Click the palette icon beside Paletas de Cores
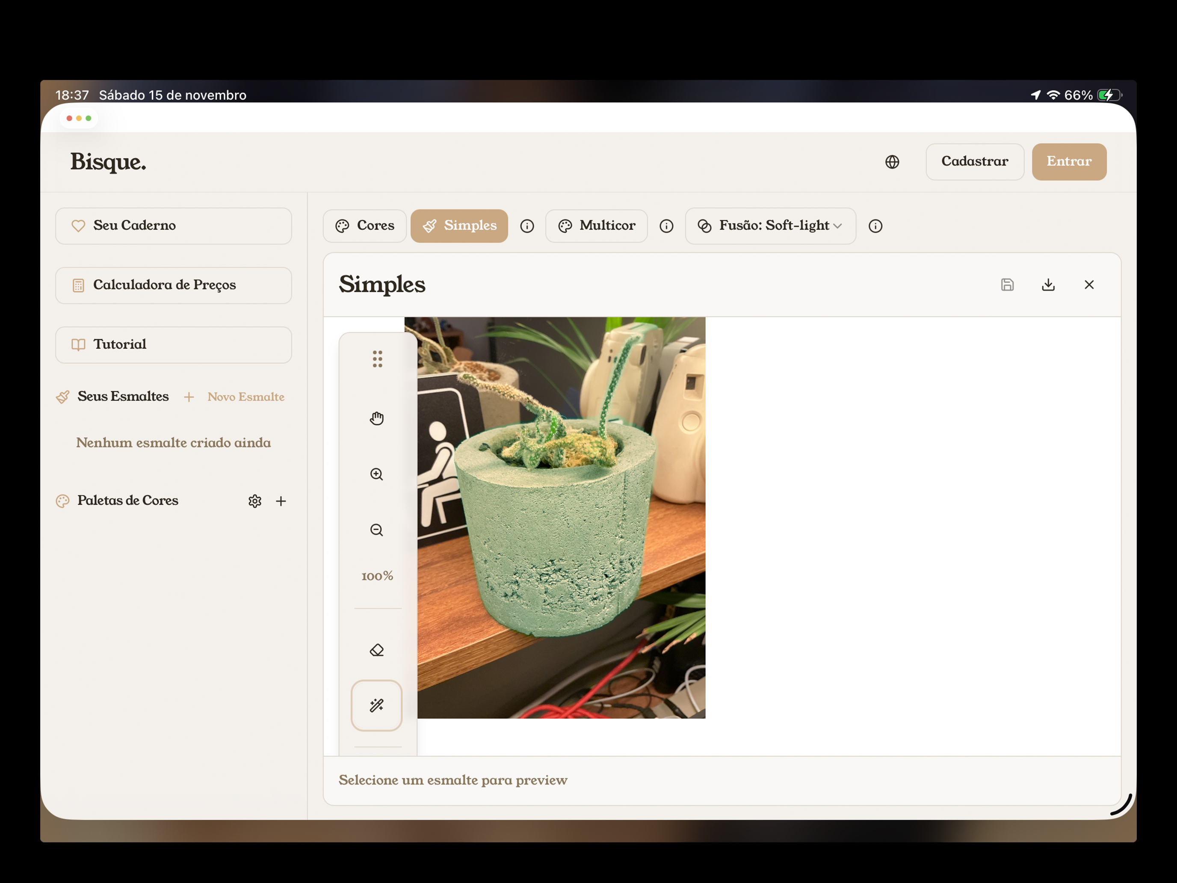Screen dimensions: 1177x883 (x=63, y=501)
